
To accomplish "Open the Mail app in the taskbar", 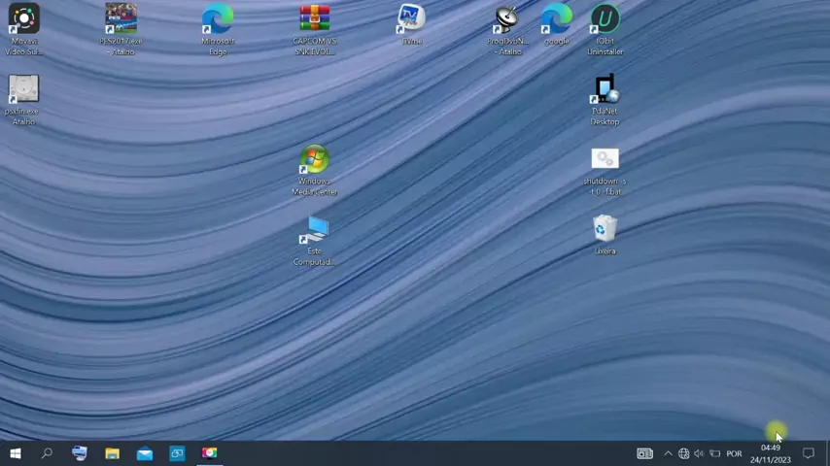I will pyautogui.click(x=144, y=453).
